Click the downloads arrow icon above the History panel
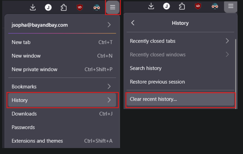This screenshot has height=154, width=243. [151, 6]
